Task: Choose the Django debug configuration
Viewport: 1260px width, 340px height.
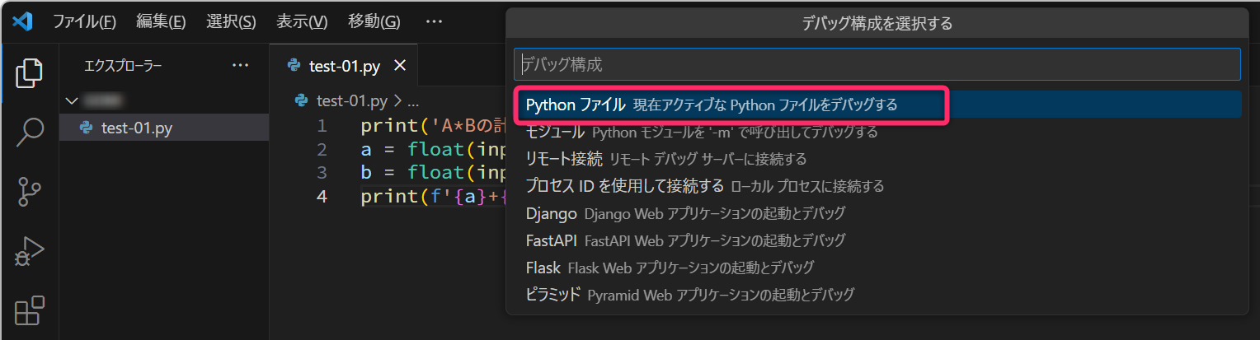Action: [x=551, y=213]
